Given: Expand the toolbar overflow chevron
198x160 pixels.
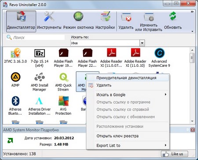Looking at the screenshot, I should pos(192,12).
